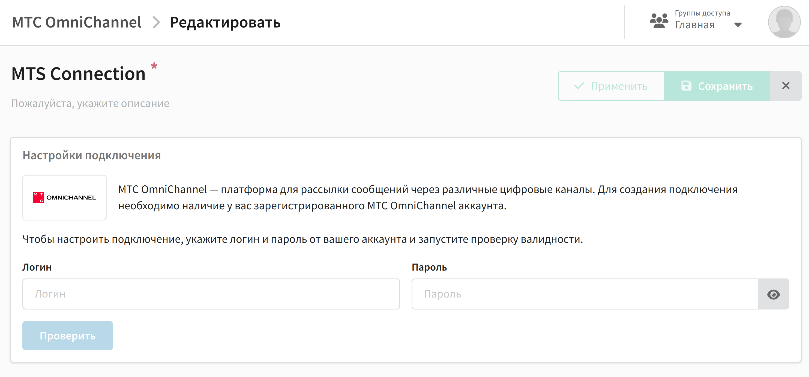Click the Применить button
Image resolution: width=809 pixels, height=377 pixels.
click(x=611, y=86)
